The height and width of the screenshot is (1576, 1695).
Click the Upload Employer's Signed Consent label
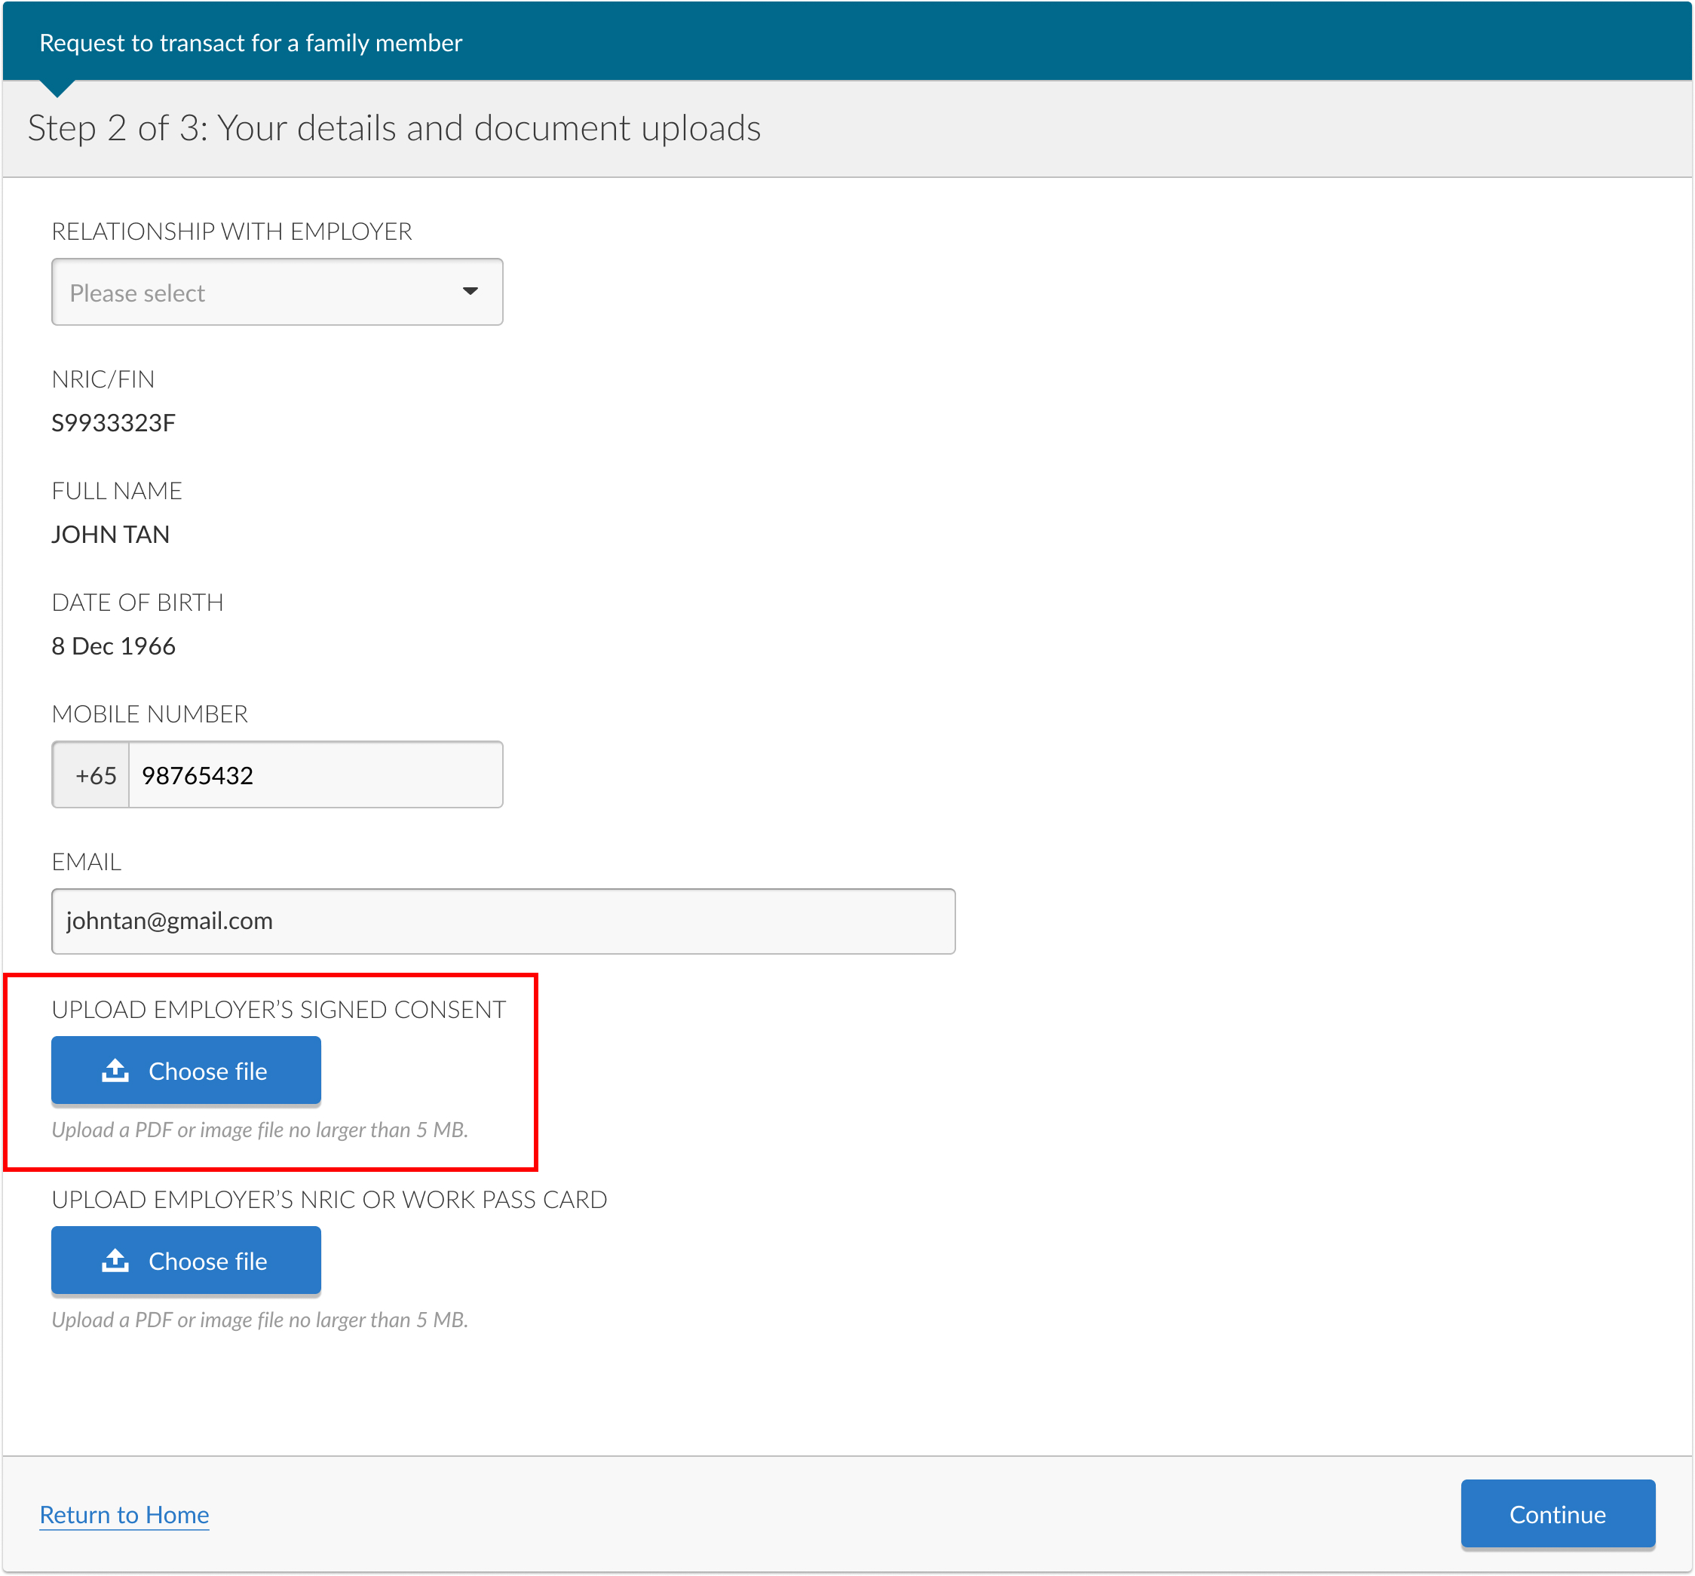coord(279,1010)
